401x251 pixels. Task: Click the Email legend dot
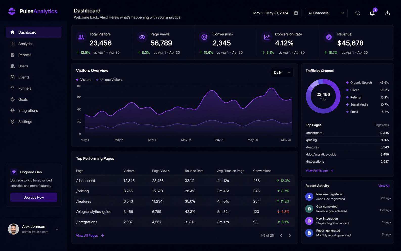pos(347,112)
